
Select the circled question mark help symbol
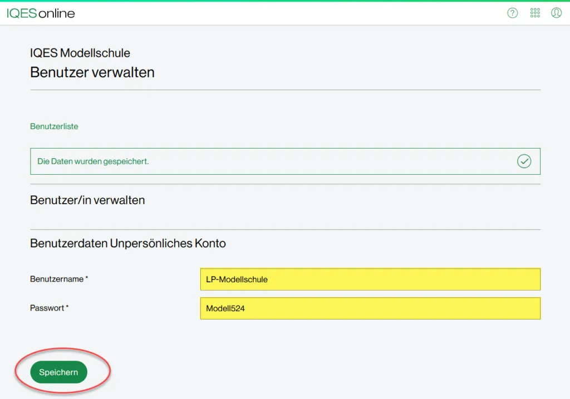(512, 13)
